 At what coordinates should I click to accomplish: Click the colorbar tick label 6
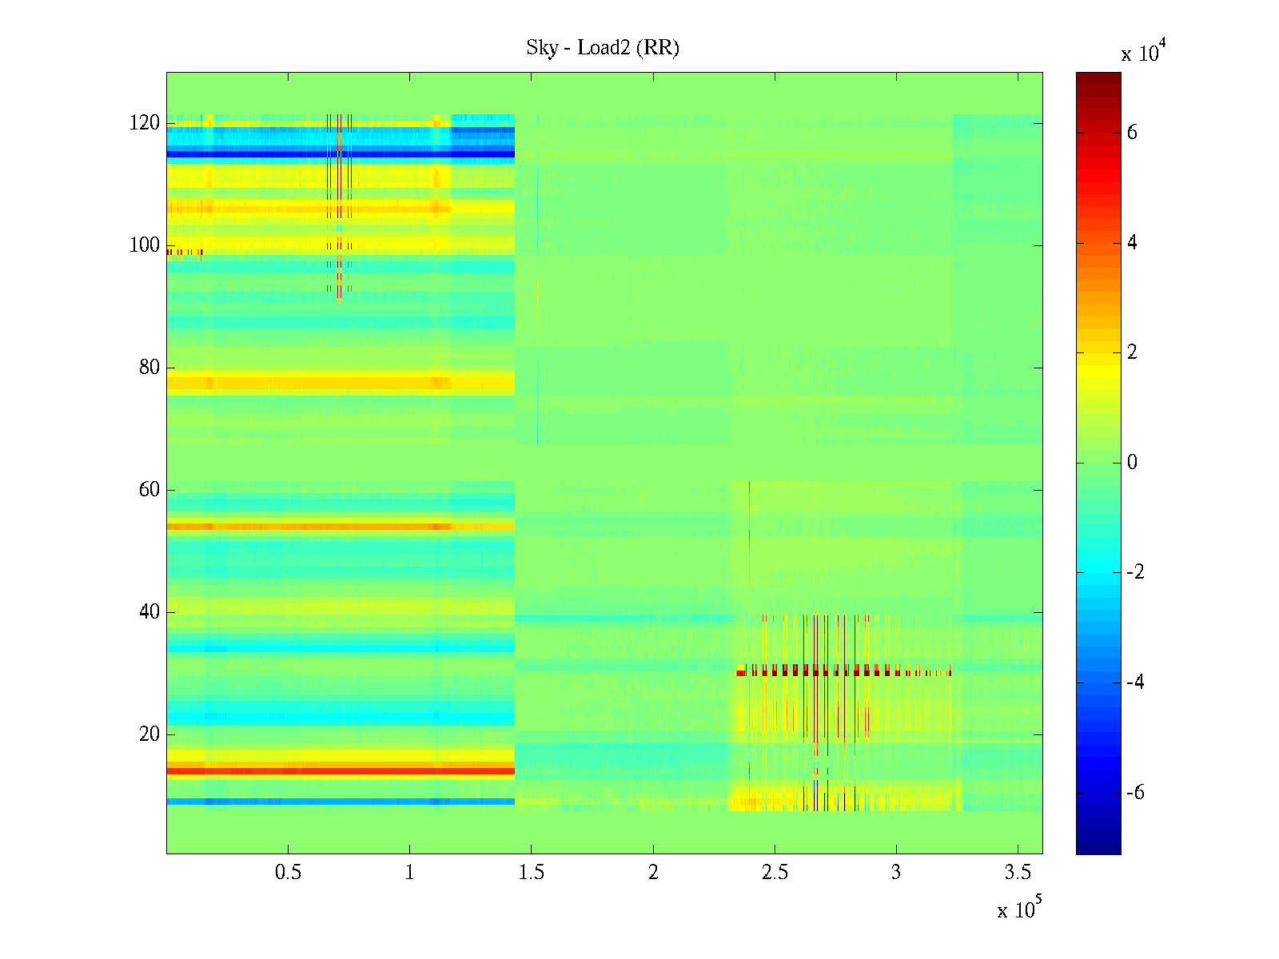click(1131, 133)
